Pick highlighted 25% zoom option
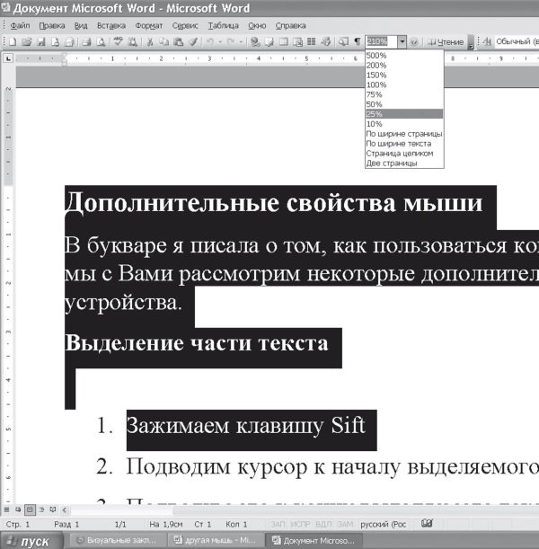 pos(404,114)
